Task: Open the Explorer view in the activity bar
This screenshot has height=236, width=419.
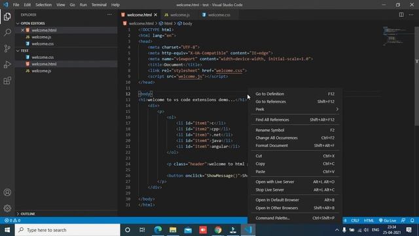Action: point(7,16)
